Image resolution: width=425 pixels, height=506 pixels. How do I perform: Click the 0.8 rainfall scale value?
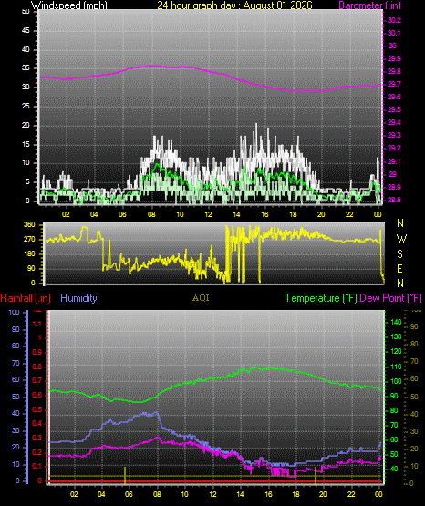tap(37, 367)
